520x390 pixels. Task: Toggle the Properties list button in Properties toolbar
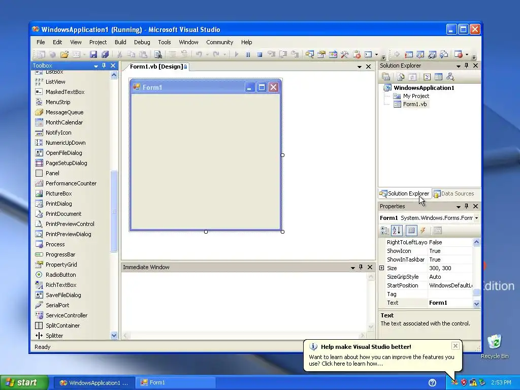(411, 231)
